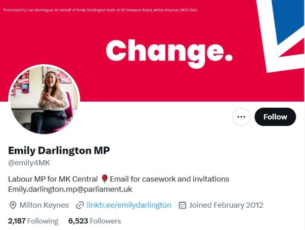Select the Union flag graphic on banner

(x=281, y=35)
